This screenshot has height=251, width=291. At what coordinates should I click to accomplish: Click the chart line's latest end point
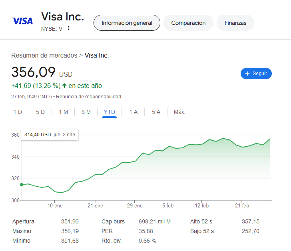point(270,139)
